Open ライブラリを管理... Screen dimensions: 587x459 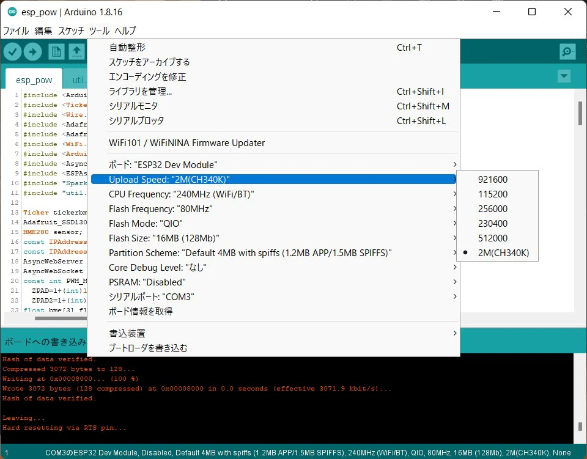275,91
